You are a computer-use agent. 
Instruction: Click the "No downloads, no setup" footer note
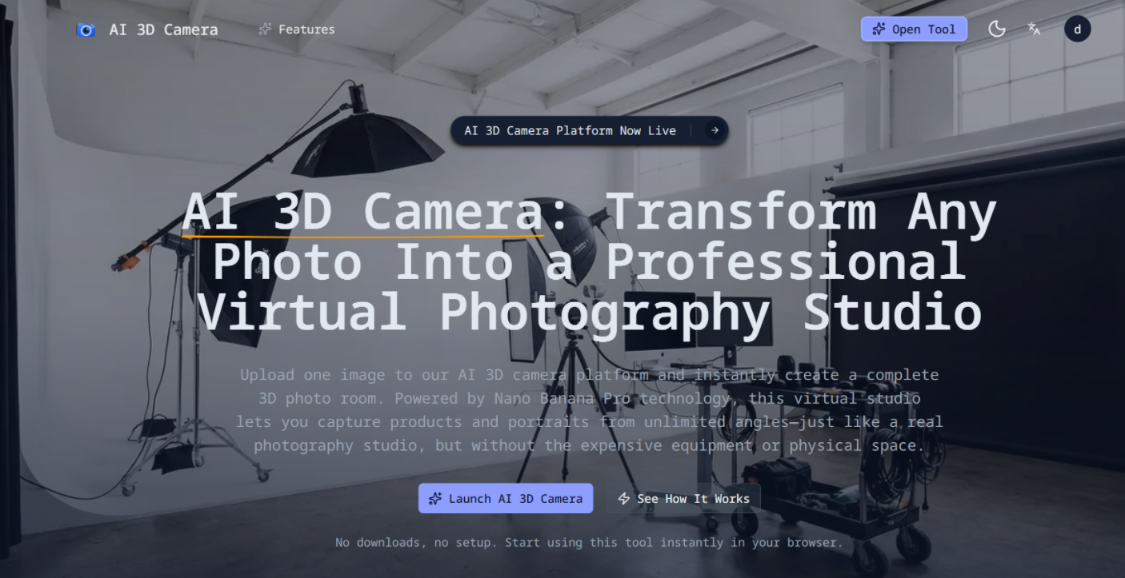(x=589, y=542)
